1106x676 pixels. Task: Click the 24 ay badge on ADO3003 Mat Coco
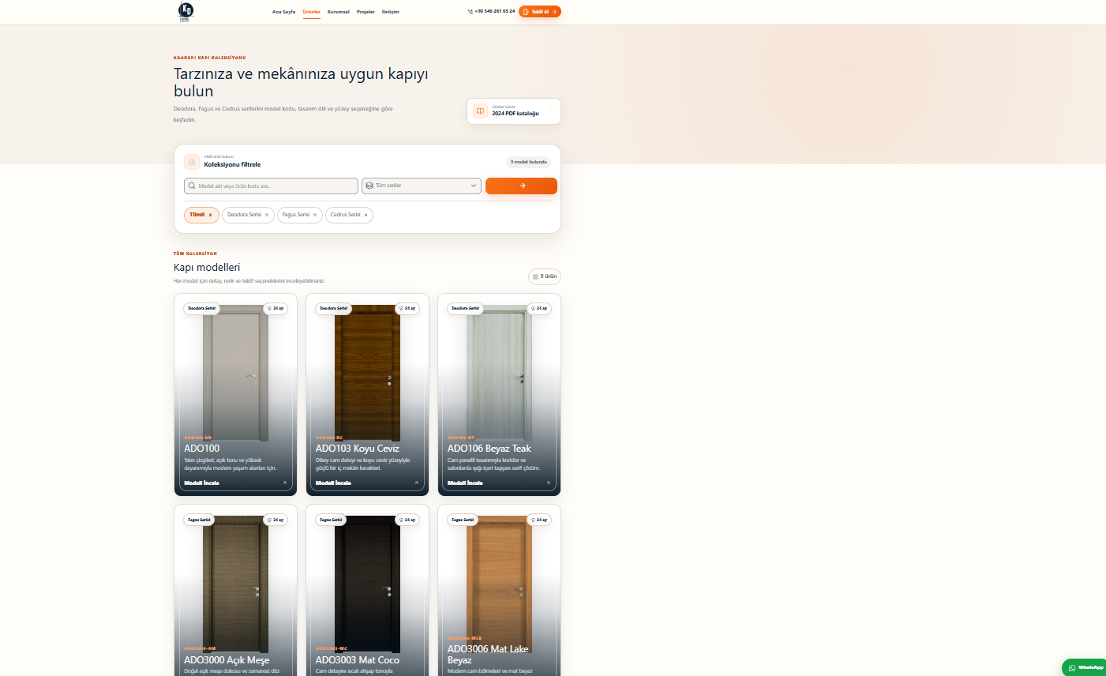(407, 520)
